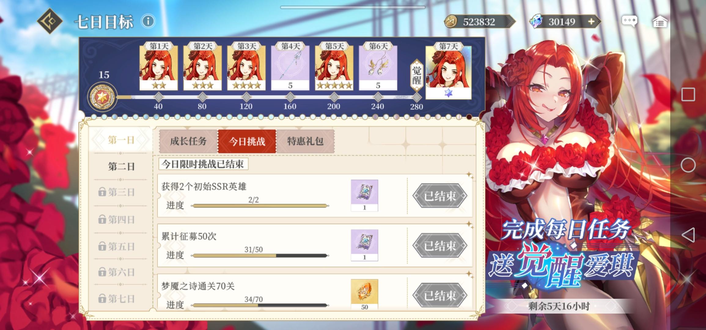Tap the ticket reward icon for 累计征募50次
This screenshot has height=330, width=706.
click(364, 245)
